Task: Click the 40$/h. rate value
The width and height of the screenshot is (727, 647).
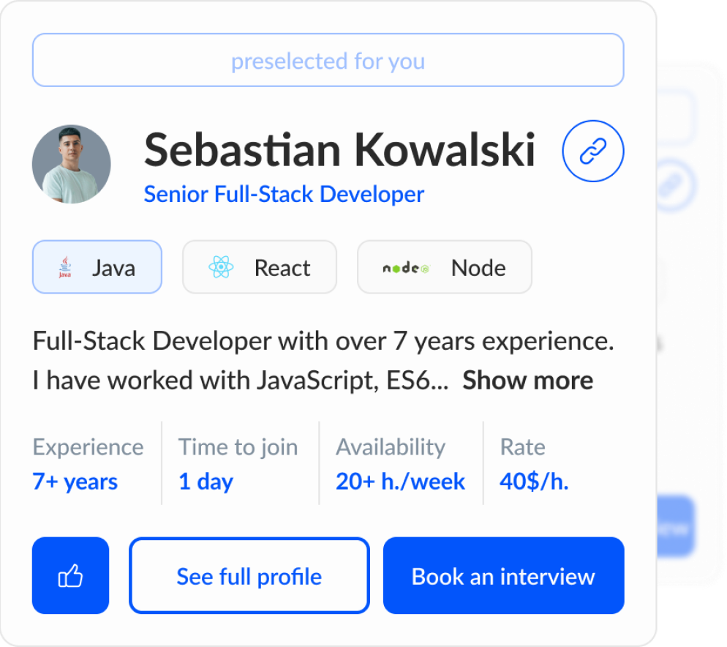Action: [x=534, y=482]
